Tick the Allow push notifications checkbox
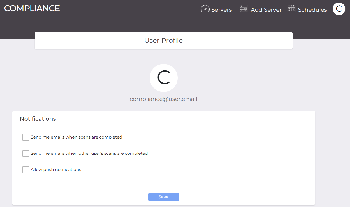 click(26, 170)
